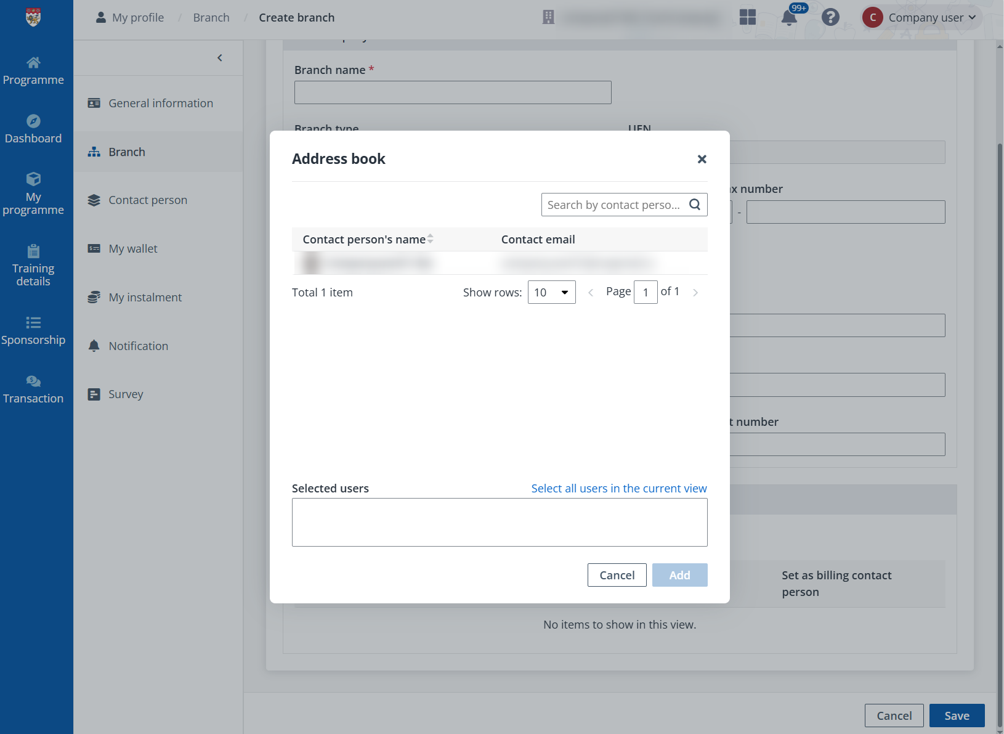Go to My profile via breadcrumb
The height and width of the screenshot is (734, 1004).
[137, 17]
